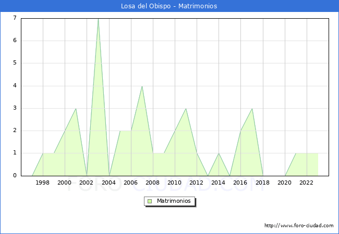Click the y-axis label 5
The image size is (339, 234).
click(15, 63)
